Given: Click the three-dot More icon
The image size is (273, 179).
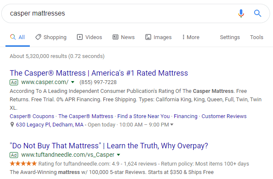Looking at the screenshot, I should [x=184, y=37].
